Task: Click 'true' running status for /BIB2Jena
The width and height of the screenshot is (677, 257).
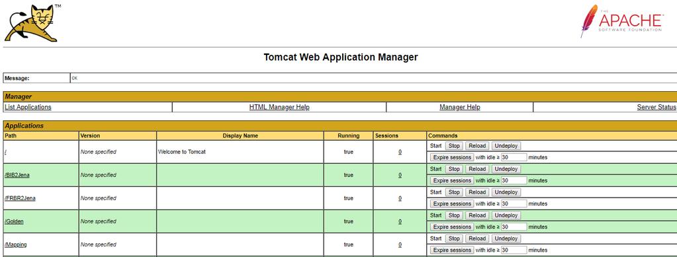Action: 349,175
